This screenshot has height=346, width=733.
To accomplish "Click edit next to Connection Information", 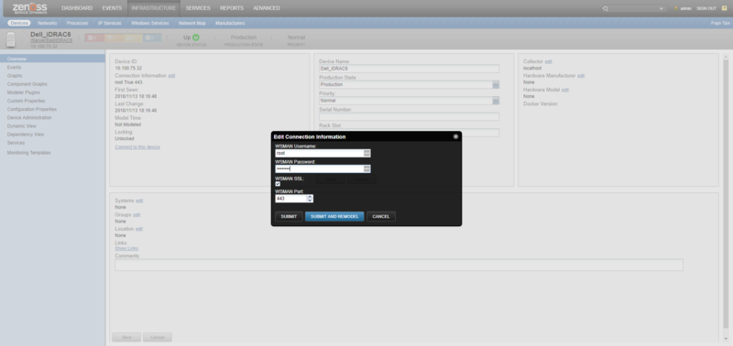I will 171,76.
